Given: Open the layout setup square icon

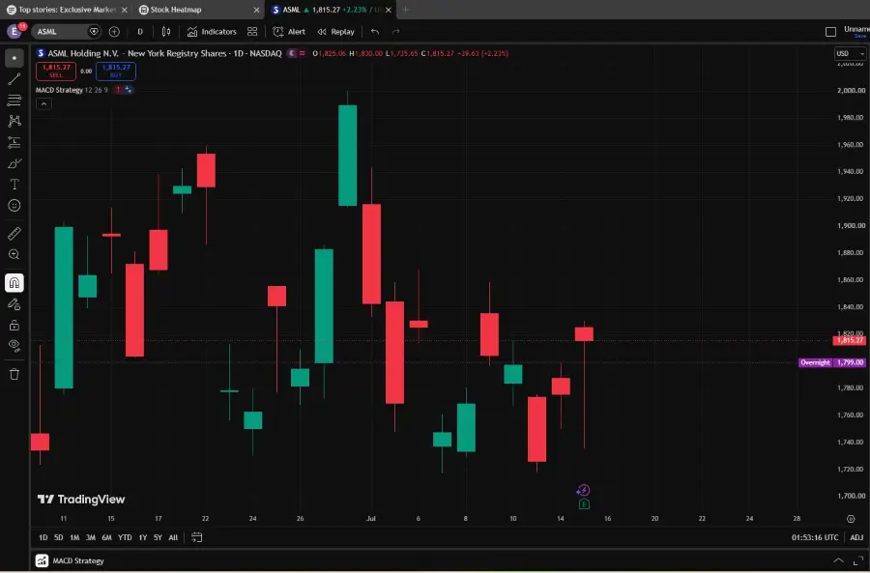Looking at the screenshot, I should [x=830, y=32].
